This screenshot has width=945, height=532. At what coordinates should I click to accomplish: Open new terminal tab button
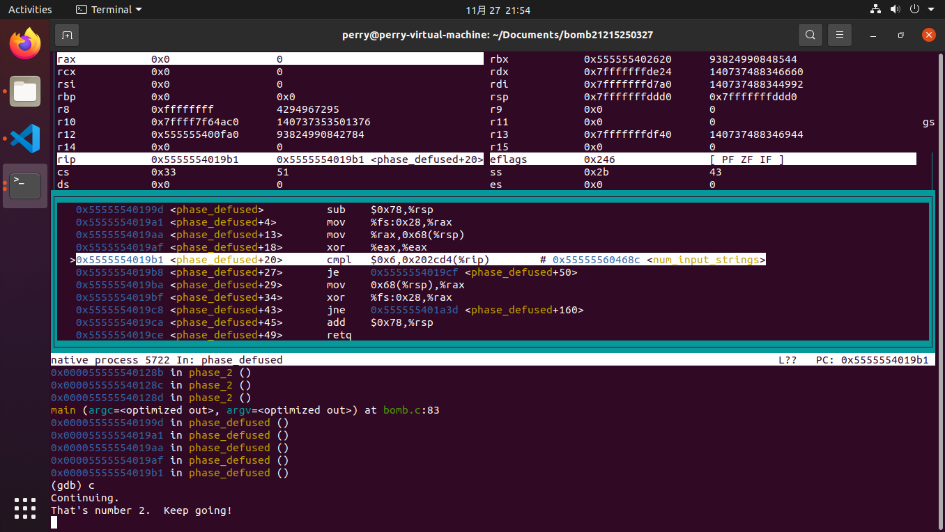click(67, 35)
